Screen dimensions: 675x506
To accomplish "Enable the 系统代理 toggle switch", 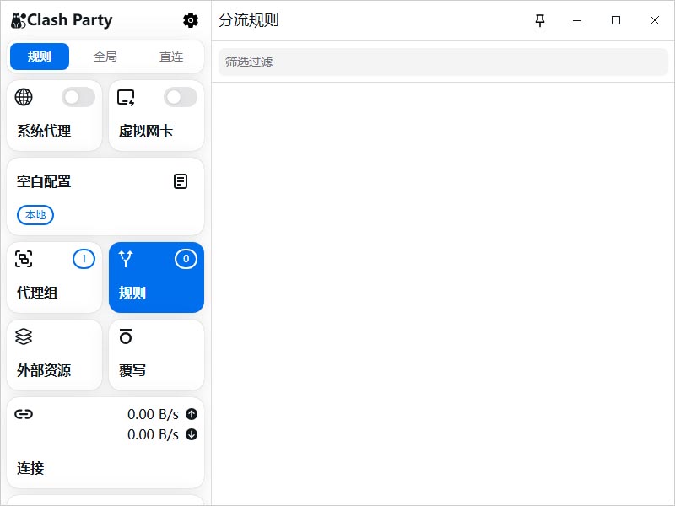I will (78, 96).
